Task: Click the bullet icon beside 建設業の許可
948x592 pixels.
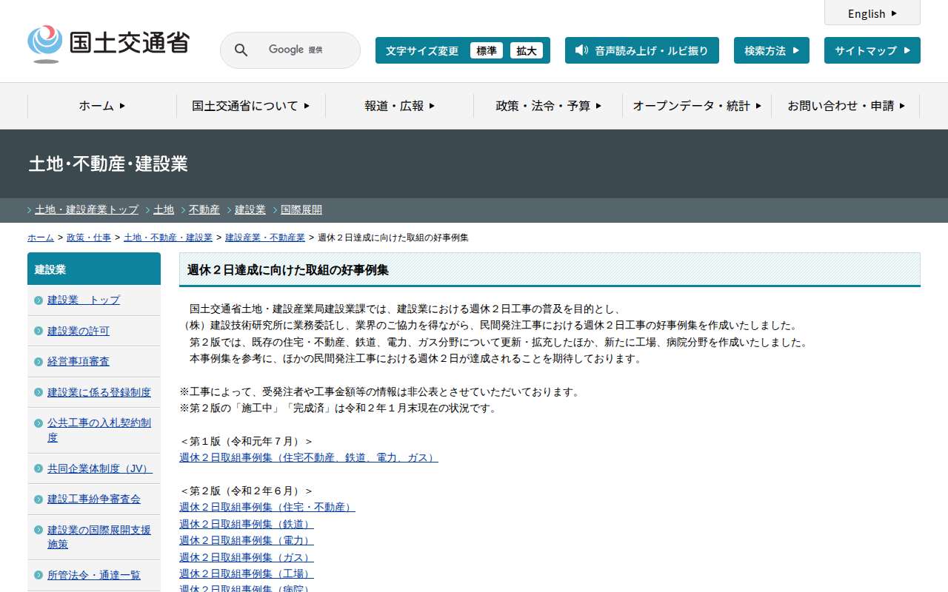Action: [x=39, y=331]
